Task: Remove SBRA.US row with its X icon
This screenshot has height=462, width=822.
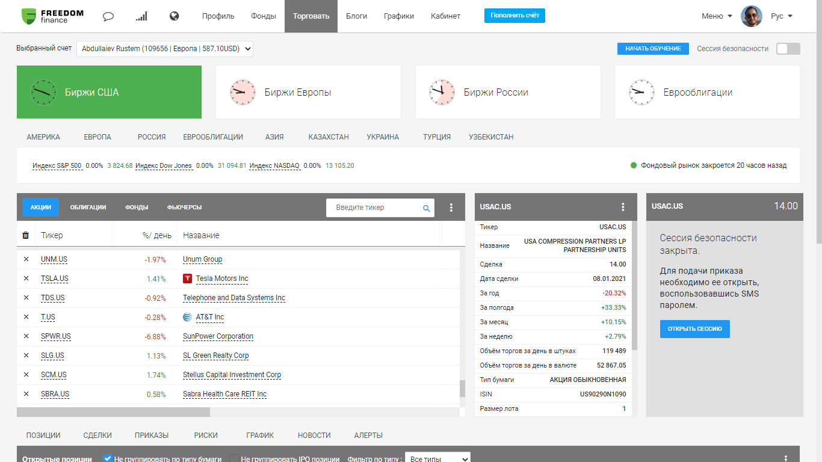Action: (x=26, y=394)
